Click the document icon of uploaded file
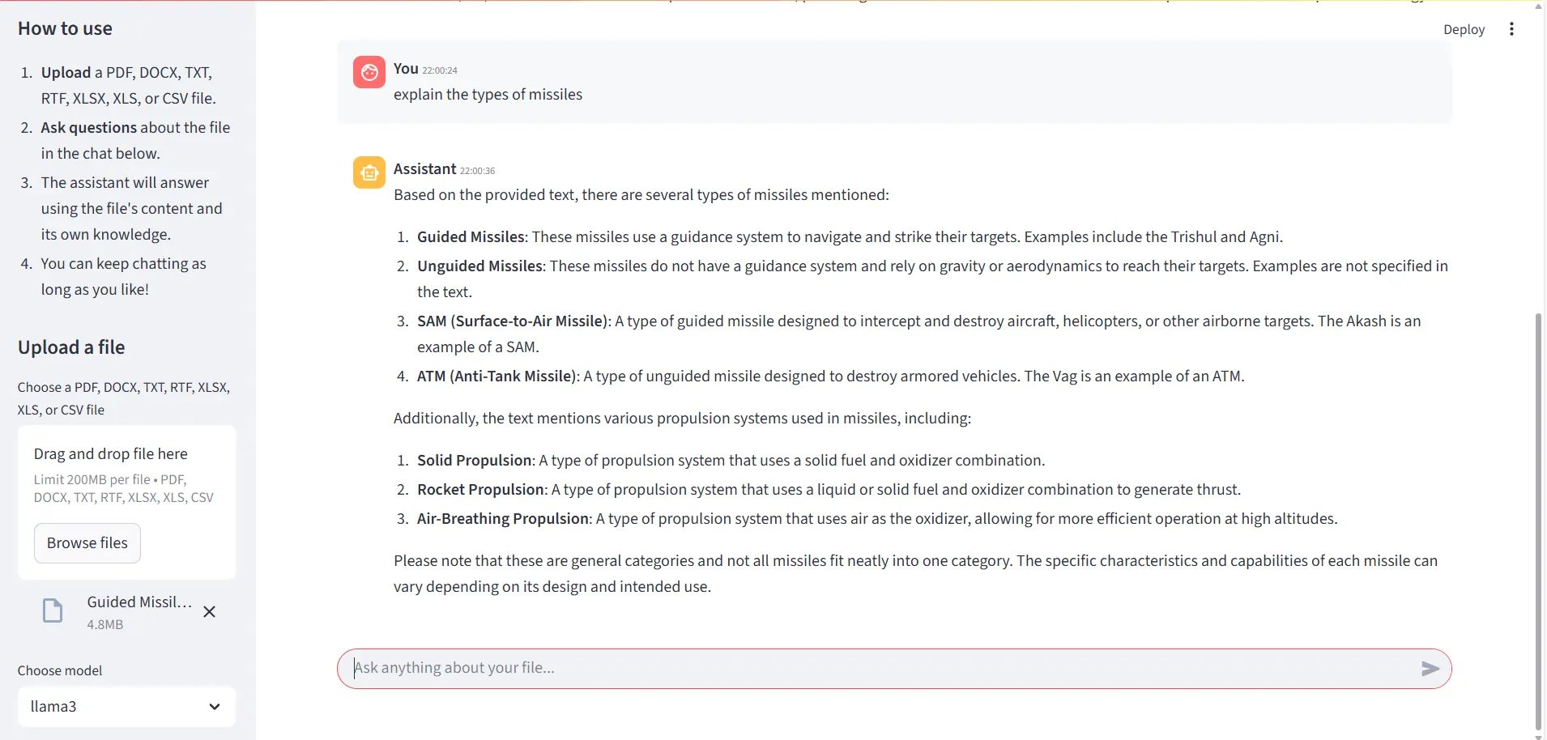Image resolution: width=1547 pixels, height=740 pixels. pyautogui.click(x=53, y=610)
